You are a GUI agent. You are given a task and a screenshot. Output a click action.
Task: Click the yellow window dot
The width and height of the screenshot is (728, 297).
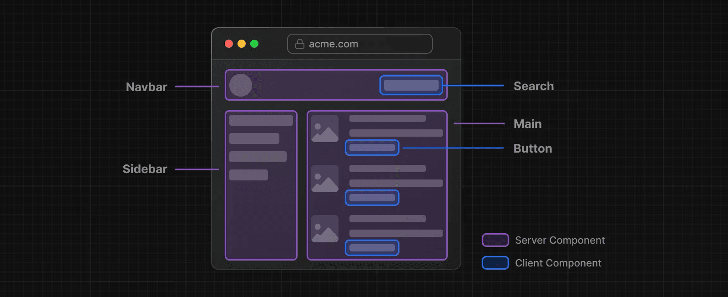pyautogui.click(x=242, y=44)
